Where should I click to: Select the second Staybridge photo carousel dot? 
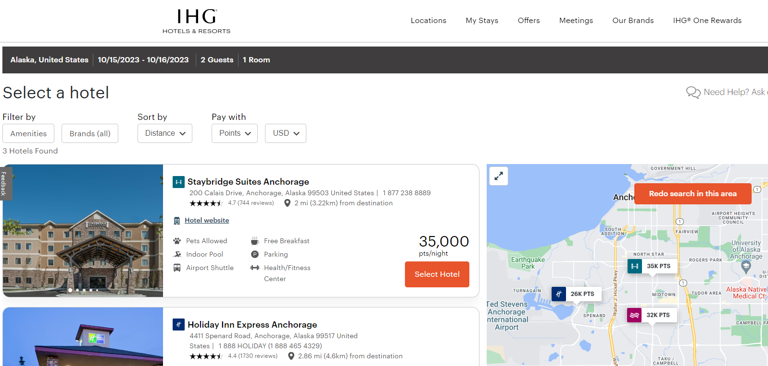77,290
